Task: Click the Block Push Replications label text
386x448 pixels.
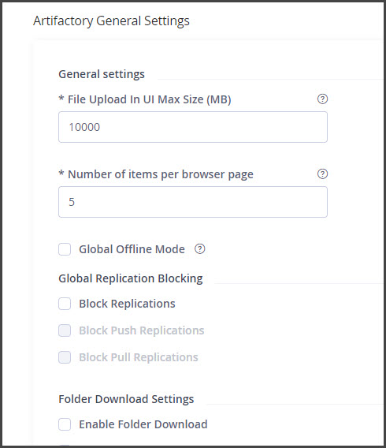Action: (x=142, y=330)
